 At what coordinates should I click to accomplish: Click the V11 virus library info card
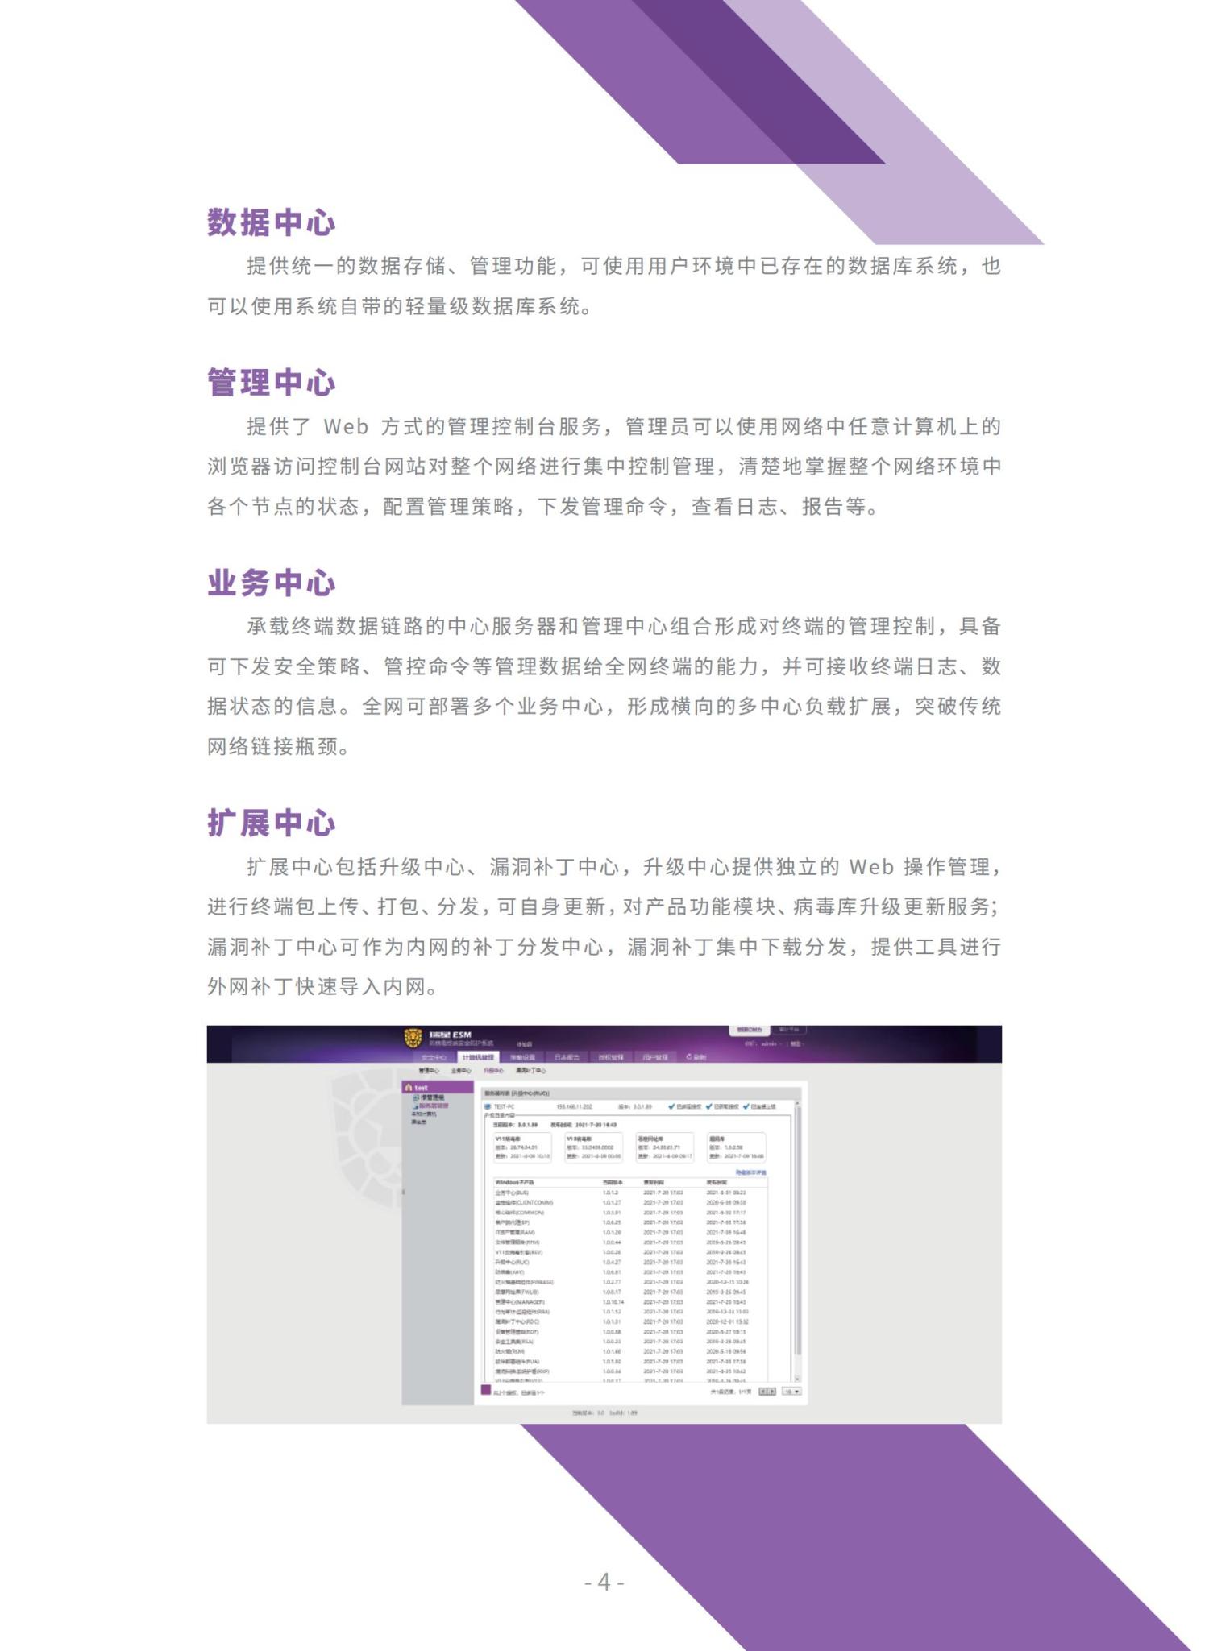coord(522,1147)
